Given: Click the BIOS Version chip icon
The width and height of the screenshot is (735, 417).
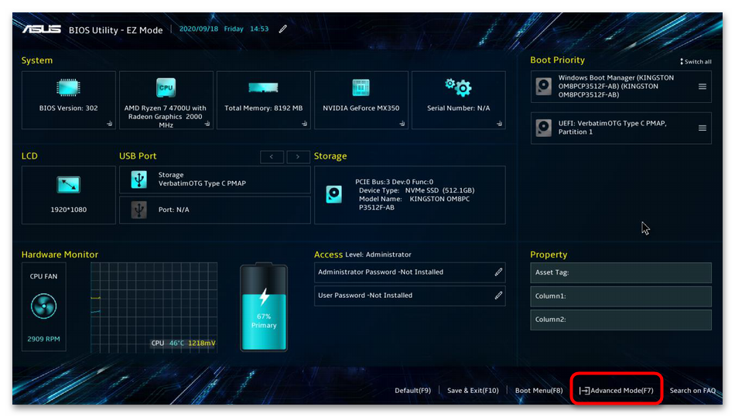Looking at the screenshot, I should point(68,87).
